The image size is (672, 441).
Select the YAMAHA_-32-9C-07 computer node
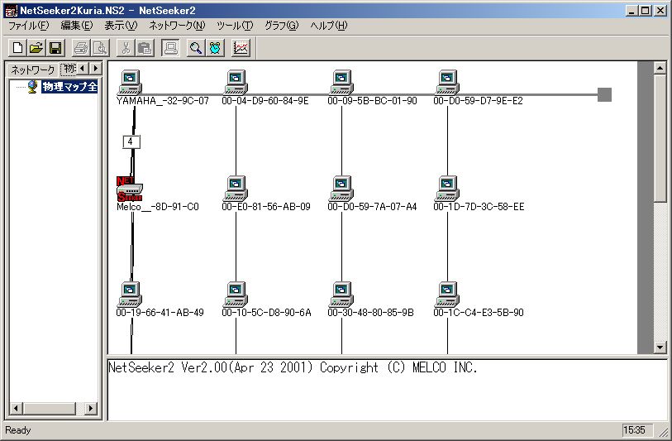[x=130, y=83]
